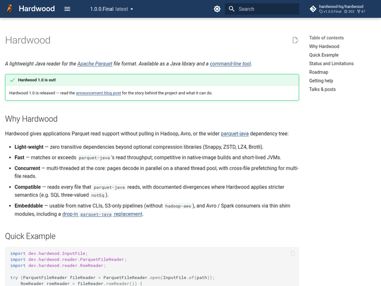
Task: Click the edit this page icon
Action: click(x=295, y=40)
